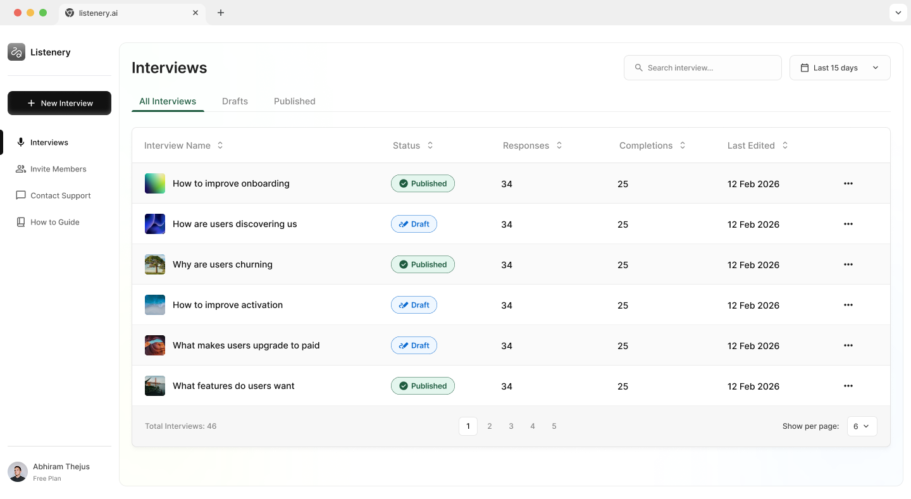Screen dimensions: 911x499
Task: Open the ellipsis menu for 'How to improve onboarding'
Action: coord(848,183)
